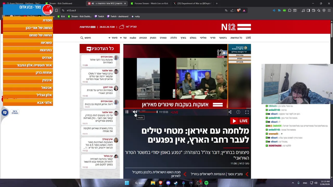Open the Tiberias weather widget
The image size is (333, 187).
click(x=128, y=26)
